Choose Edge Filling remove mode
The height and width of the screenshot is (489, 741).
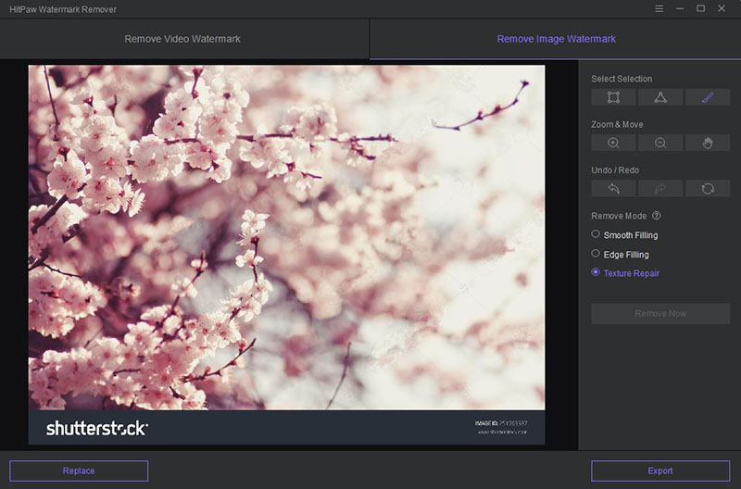click(620, 254)
